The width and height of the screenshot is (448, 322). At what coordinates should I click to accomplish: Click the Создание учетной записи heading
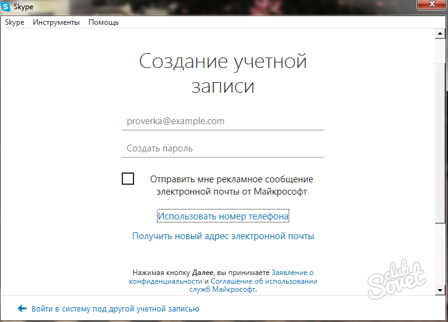(x=223, y=74)
